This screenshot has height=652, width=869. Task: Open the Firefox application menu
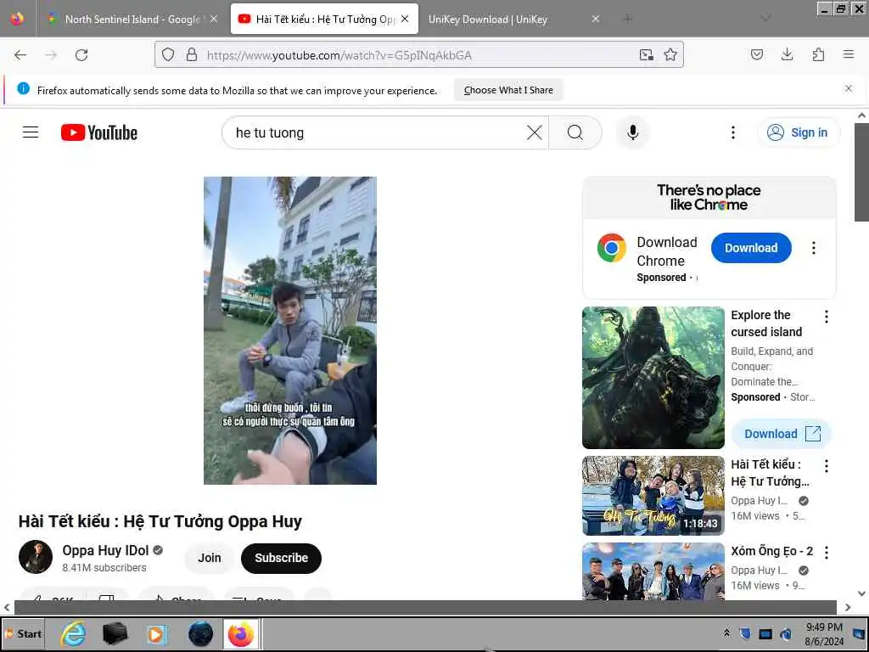[849, 54]
